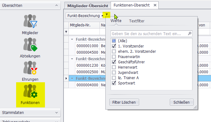Click the Filter Löschen button
The height and width of the screenshot is (122, 211).
click(124, 102)
